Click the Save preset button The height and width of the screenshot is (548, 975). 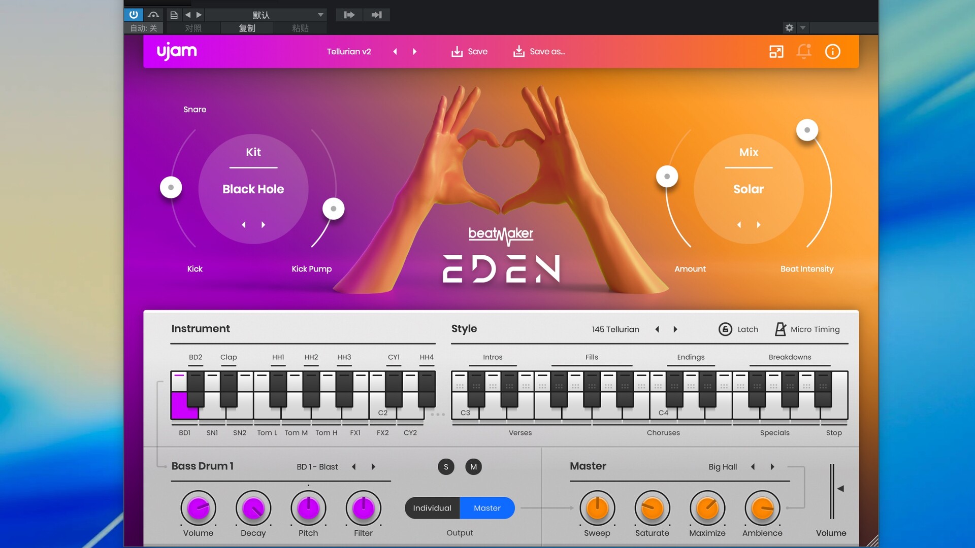[x=469, y=51]
